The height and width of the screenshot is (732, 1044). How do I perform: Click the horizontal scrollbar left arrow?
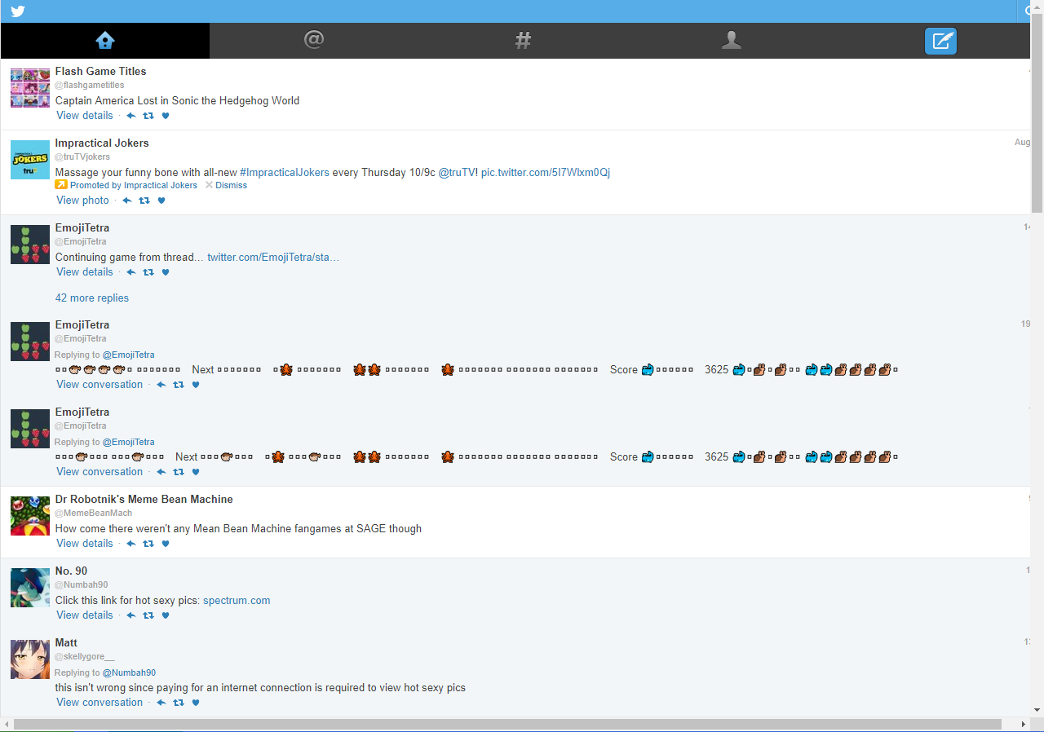pyautogui.click(x=7, y=725)
